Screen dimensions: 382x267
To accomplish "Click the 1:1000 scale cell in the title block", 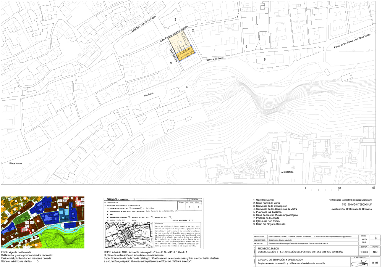I will coord(364,252).
